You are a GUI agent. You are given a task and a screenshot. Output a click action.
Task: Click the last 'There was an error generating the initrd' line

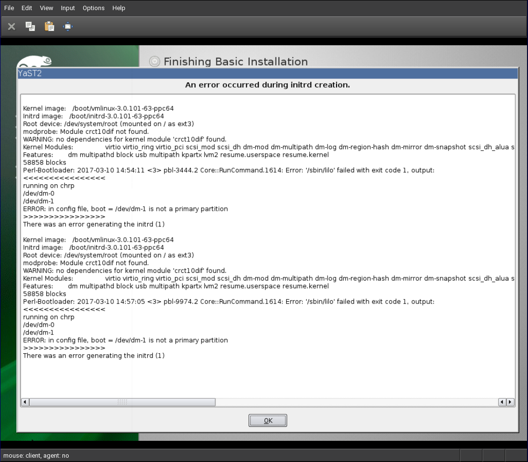point(94,356)
